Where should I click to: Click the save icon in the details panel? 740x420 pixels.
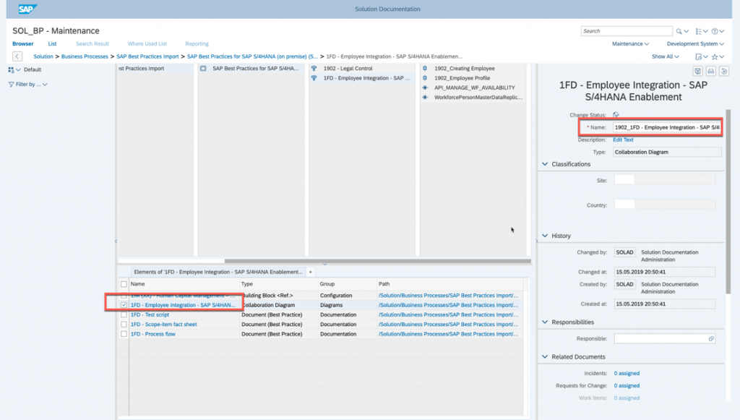(697, 72)
